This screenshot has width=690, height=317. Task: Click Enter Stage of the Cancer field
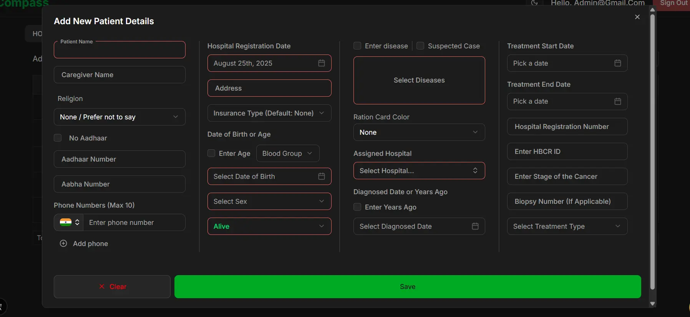coord(567,176)
